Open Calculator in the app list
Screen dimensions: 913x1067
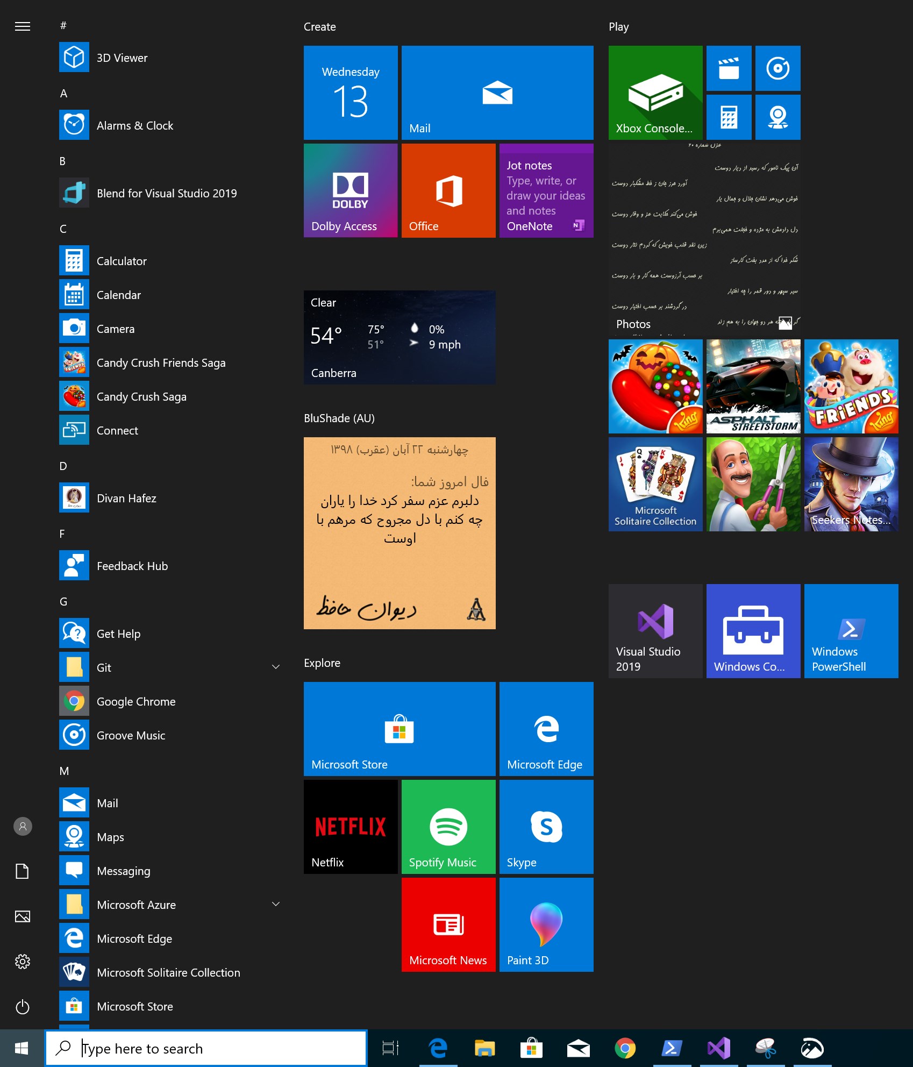click(x=170, y=261)
